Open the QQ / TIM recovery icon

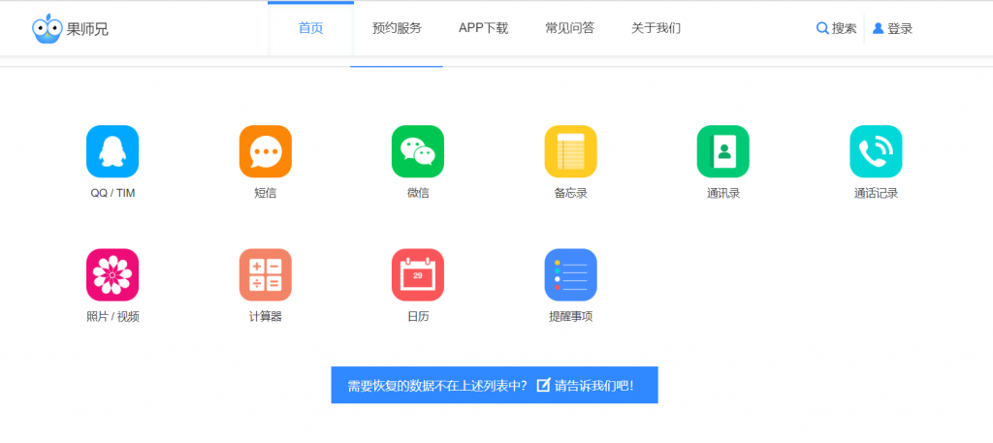[112, 151]
